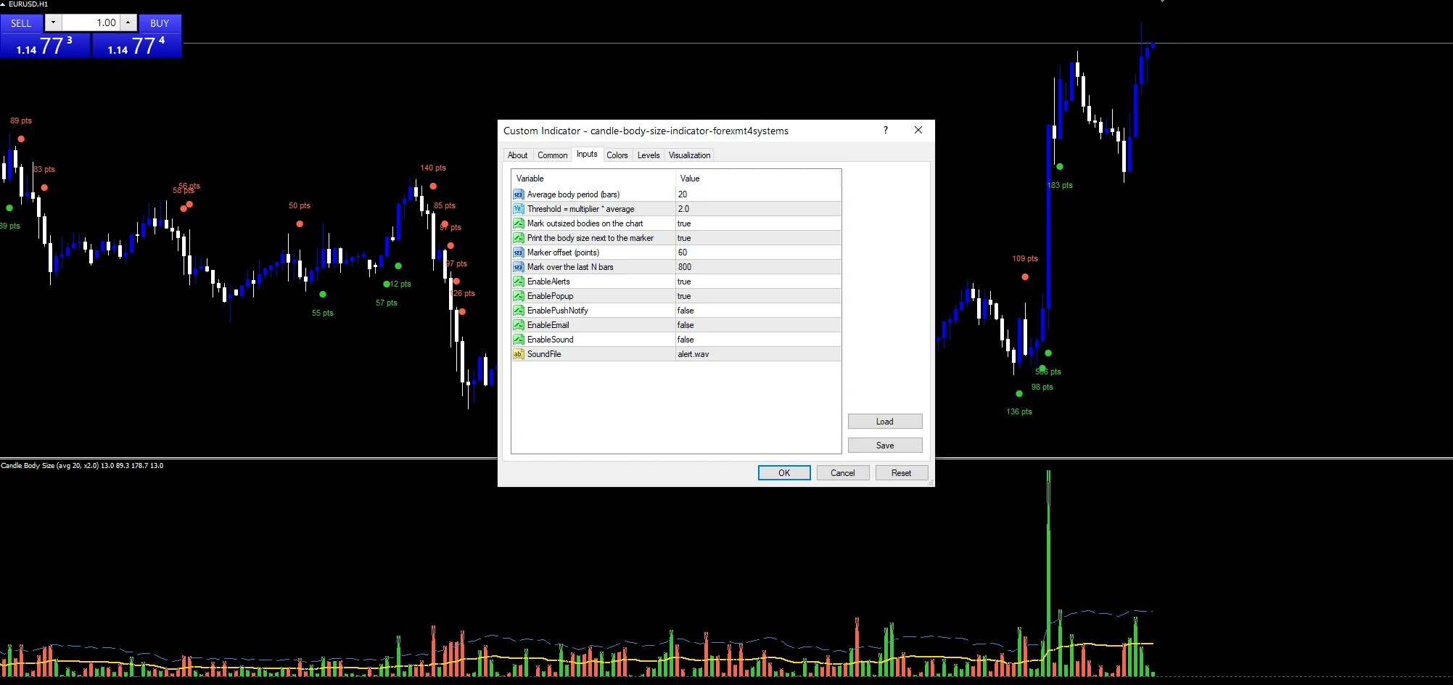
Task: Toggle the EnableSound value false
Action: tap(758, 340)
